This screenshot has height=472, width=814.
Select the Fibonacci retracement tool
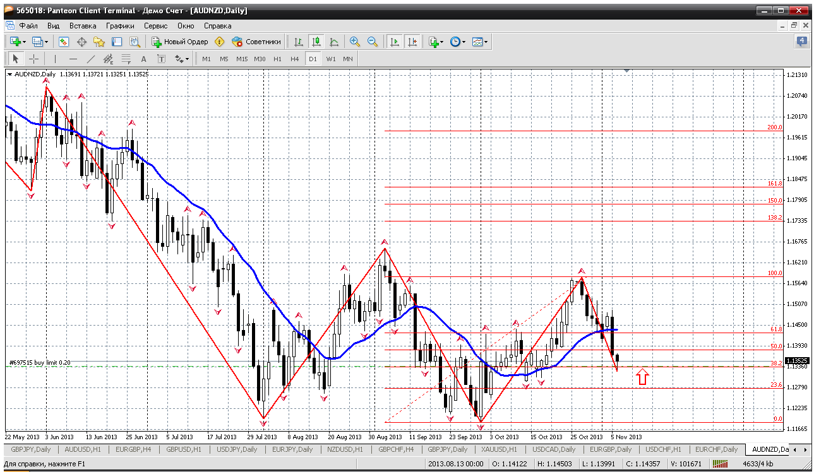click(x=126, y=59)
